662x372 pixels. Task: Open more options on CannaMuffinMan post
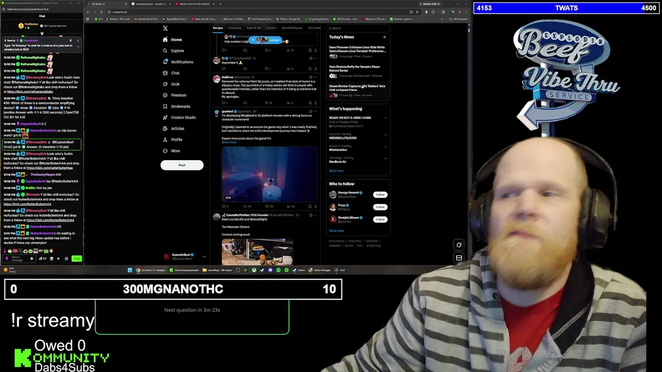(315, 215)
